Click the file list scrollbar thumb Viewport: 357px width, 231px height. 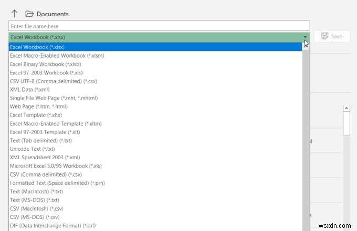click(x=346, y=123)
